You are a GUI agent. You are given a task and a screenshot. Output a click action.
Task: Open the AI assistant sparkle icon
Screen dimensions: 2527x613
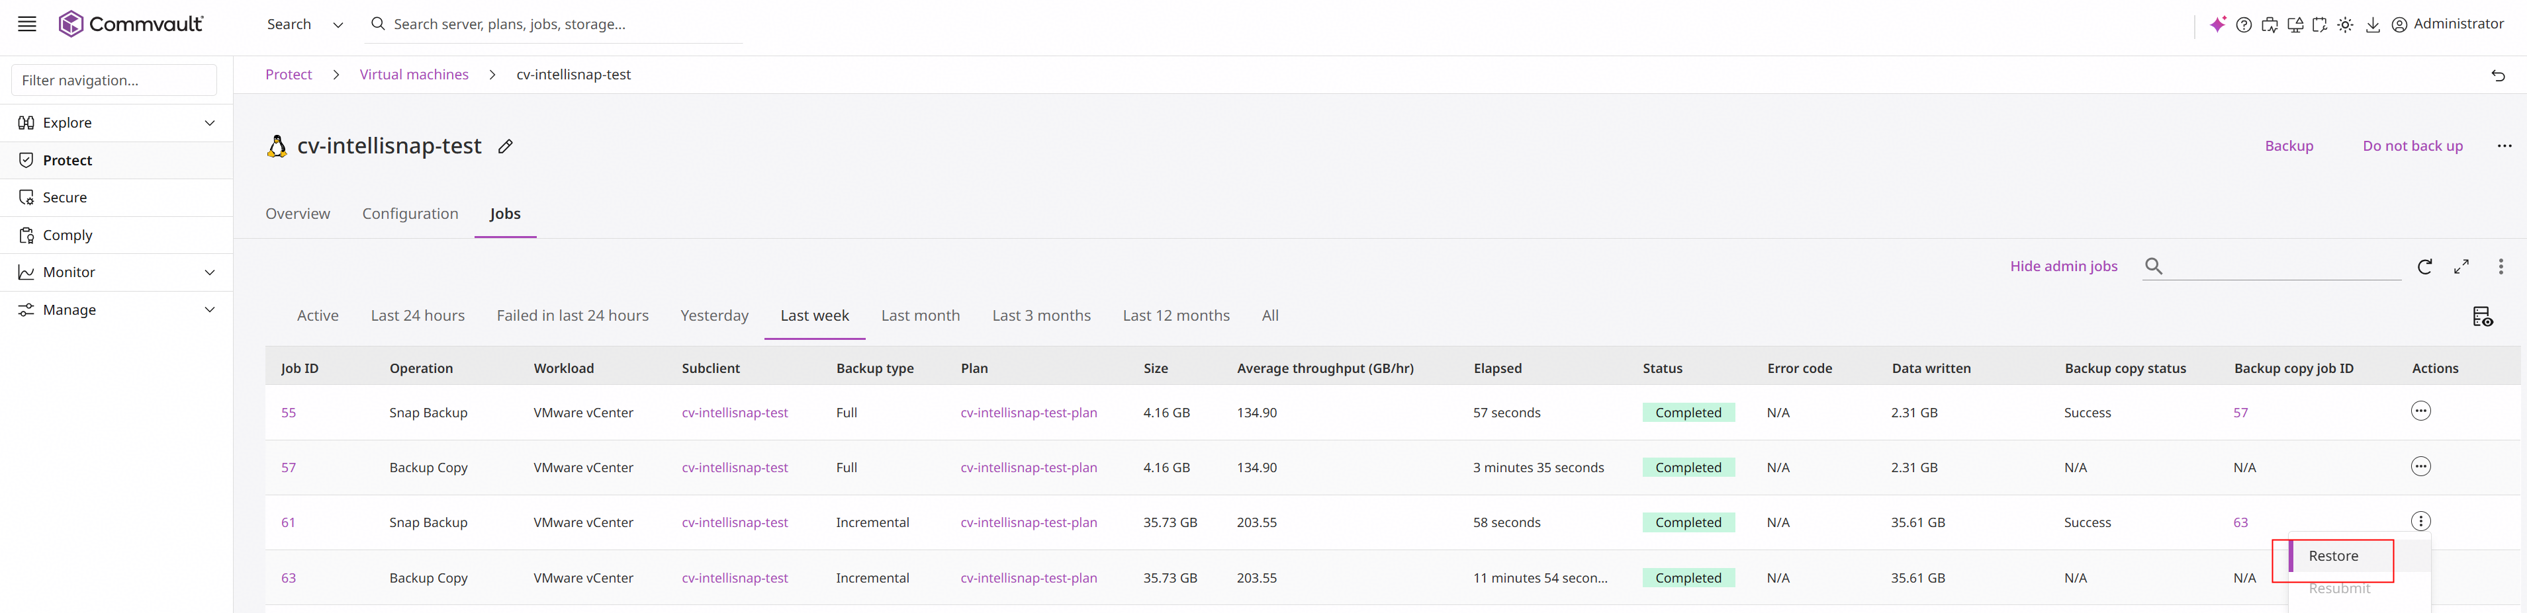2217,24
